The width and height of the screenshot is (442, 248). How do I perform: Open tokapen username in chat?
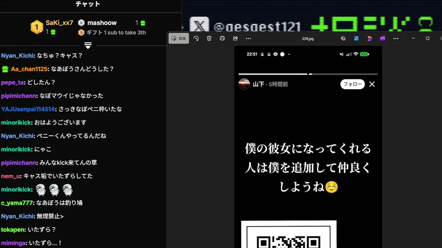(13, 230)
